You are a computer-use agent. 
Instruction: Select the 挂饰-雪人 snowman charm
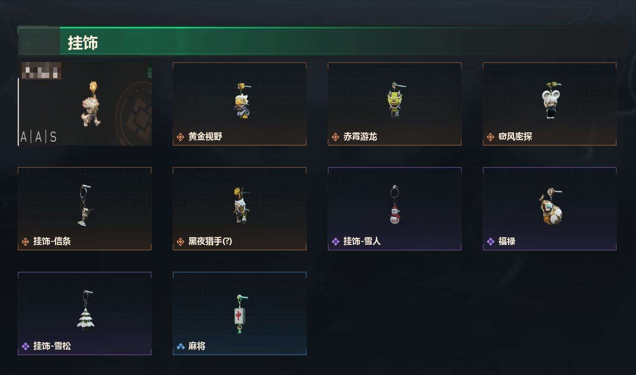394,209
